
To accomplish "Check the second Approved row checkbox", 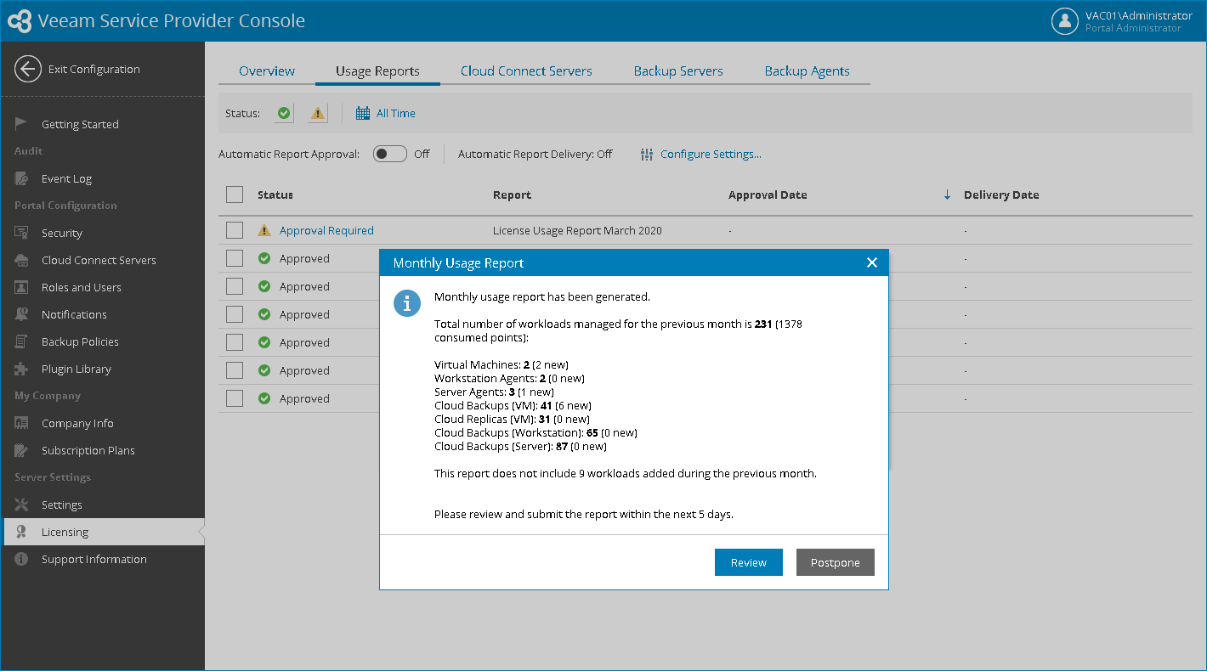I will tap(235, 286).
